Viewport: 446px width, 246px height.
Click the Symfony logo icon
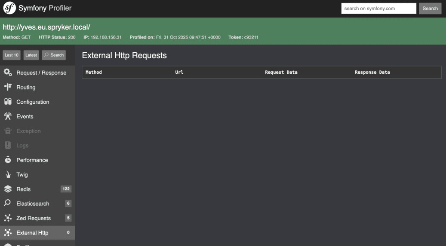point(9,8)
